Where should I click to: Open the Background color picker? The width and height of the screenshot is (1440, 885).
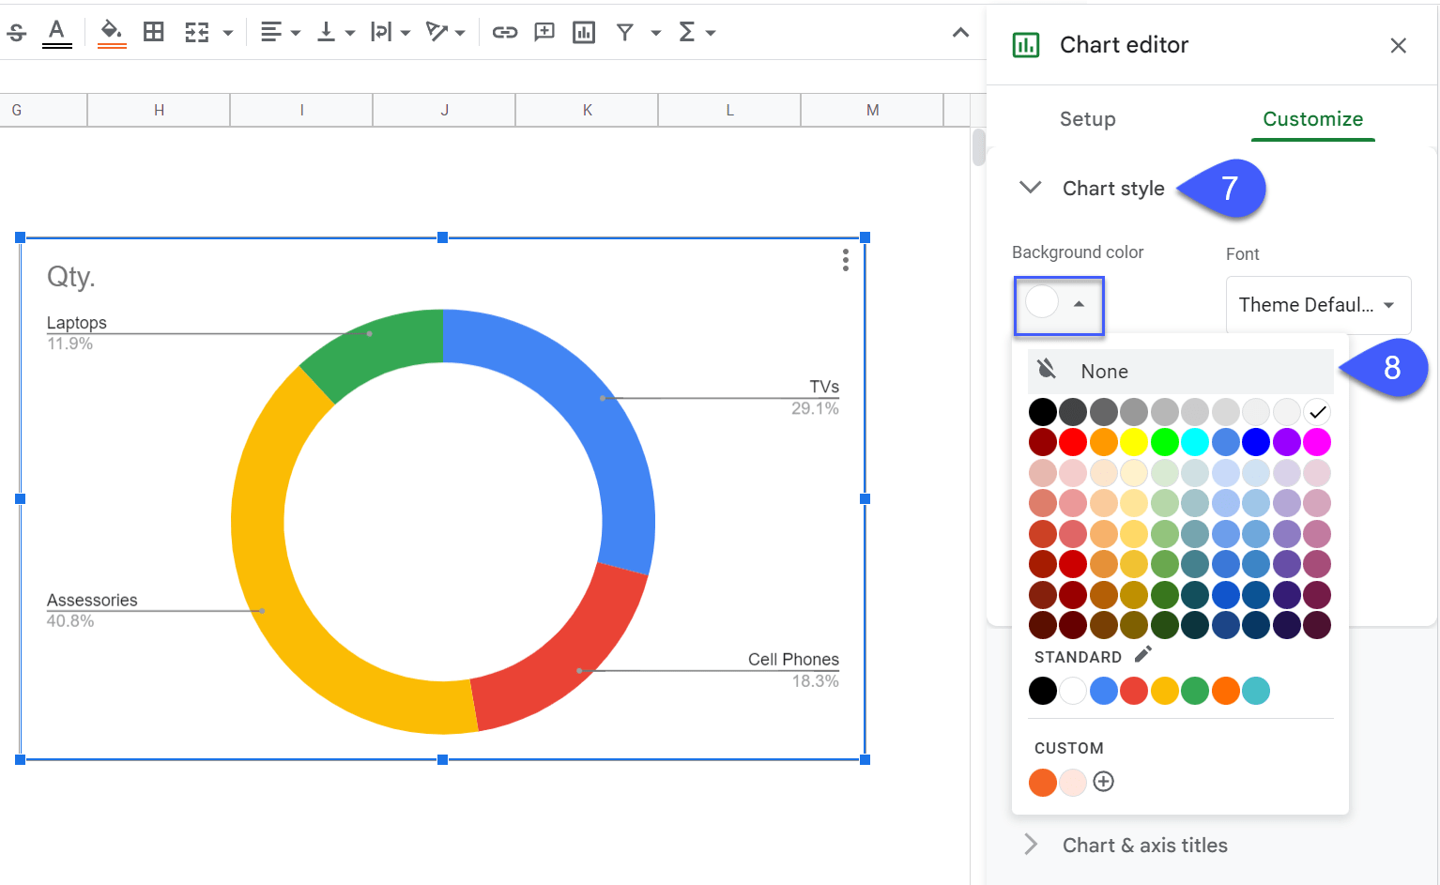coord(1058,305)
